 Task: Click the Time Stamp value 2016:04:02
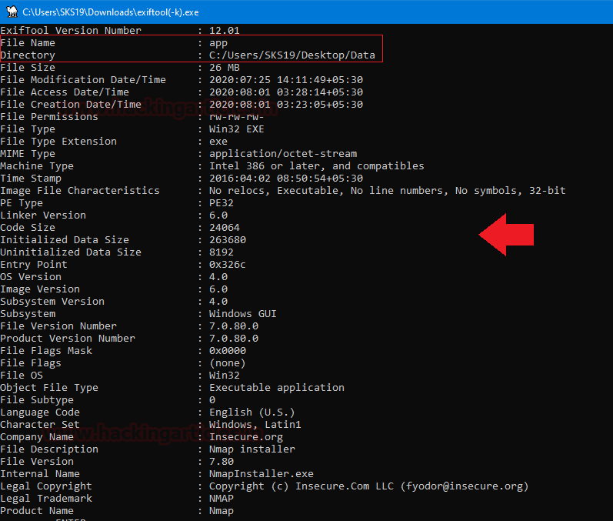pos(286,179)
